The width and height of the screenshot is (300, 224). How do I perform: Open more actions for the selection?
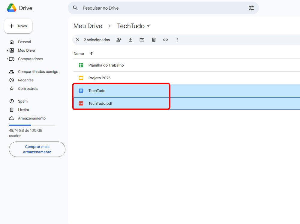[177, 40]
